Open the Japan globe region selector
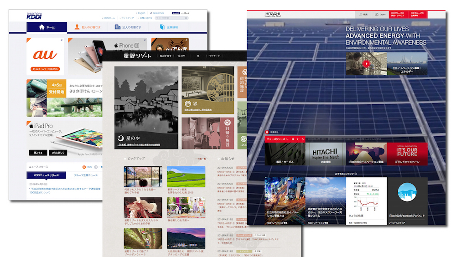Screen dimensions: 456x257 click(380, 15)
